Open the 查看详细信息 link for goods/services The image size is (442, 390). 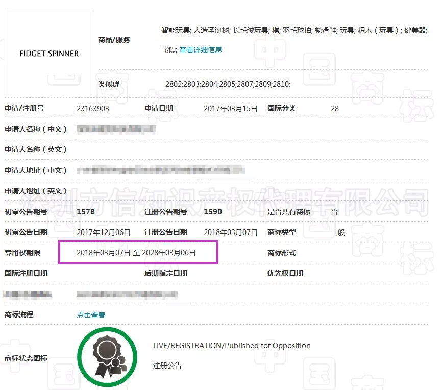coord(200,50)
